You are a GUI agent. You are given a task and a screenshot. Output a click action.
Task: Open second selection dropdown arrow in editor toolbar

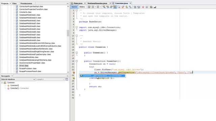pos(101,7)
